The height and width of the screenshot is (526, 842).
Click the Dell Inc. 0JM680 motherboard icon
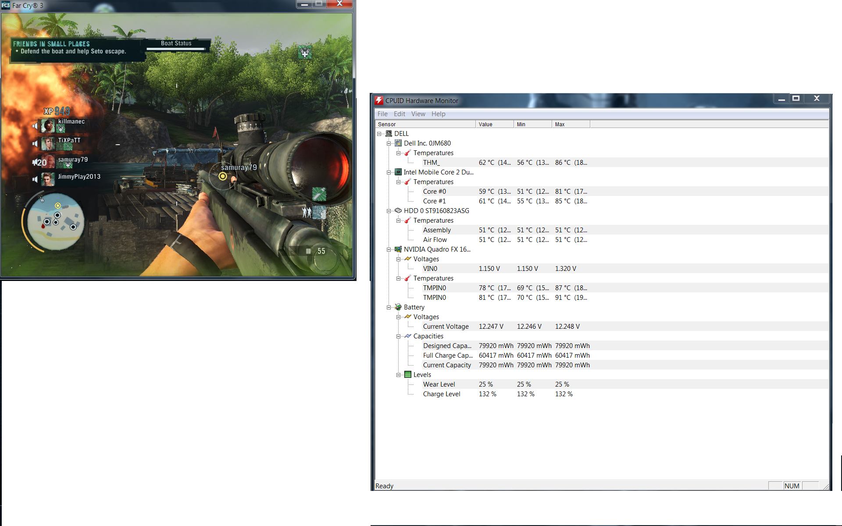click(398, 143)
